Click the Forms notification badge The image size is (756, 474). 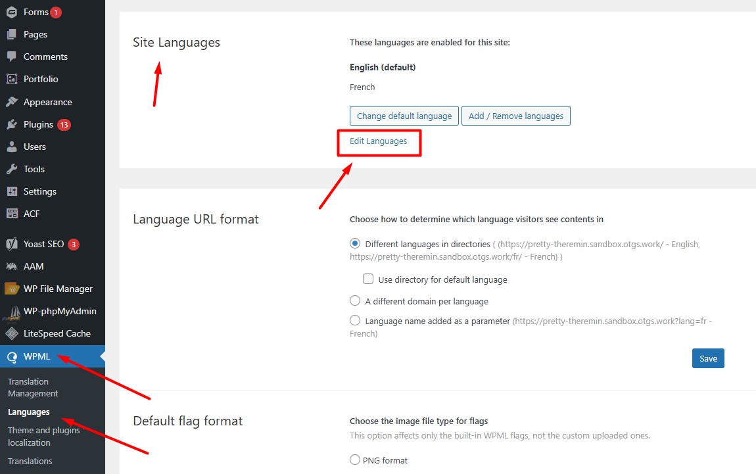click(56, 12)
